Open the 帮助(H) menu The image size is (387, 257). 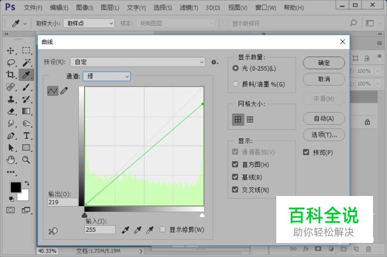[x=294, y=8]
